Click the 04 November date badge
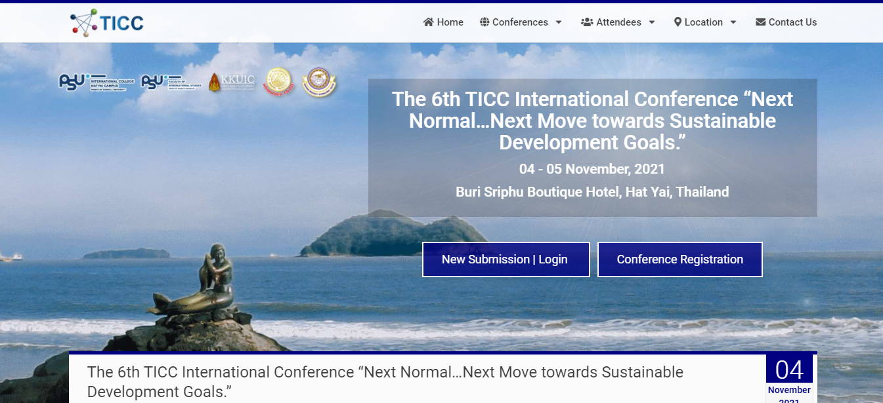The width and height of the screenshot is (883, 403). coord(789,379)
